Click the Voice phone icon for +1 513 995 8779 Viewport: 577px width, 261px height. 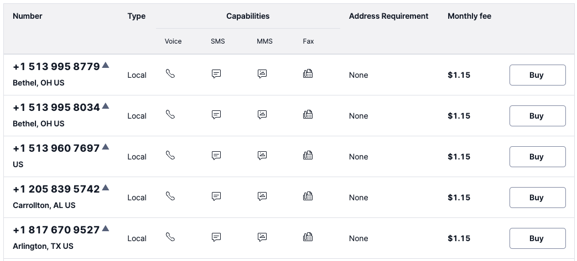(x=170, y=73)
